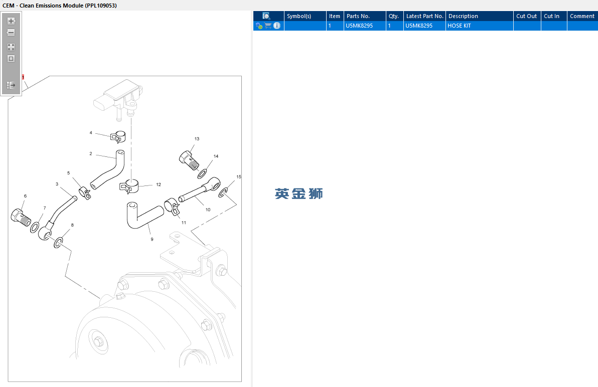Screen dimensions: 598x387
Task: Click callout number 10 on the diagram
Action: [208, 210]
